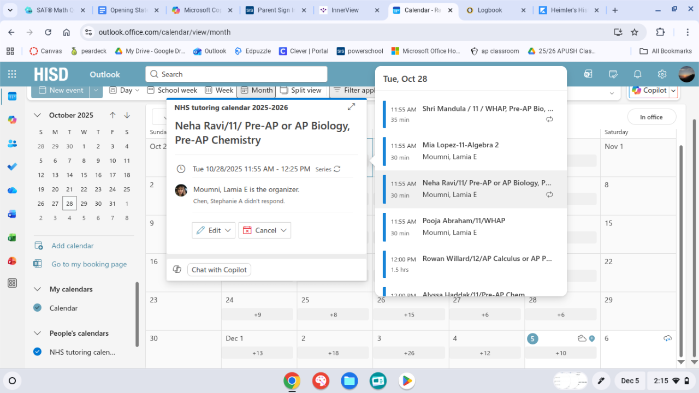Viewport: 699px width, 393px height.
Task: Open the My Day pane icon
Action: coord(613,74)
